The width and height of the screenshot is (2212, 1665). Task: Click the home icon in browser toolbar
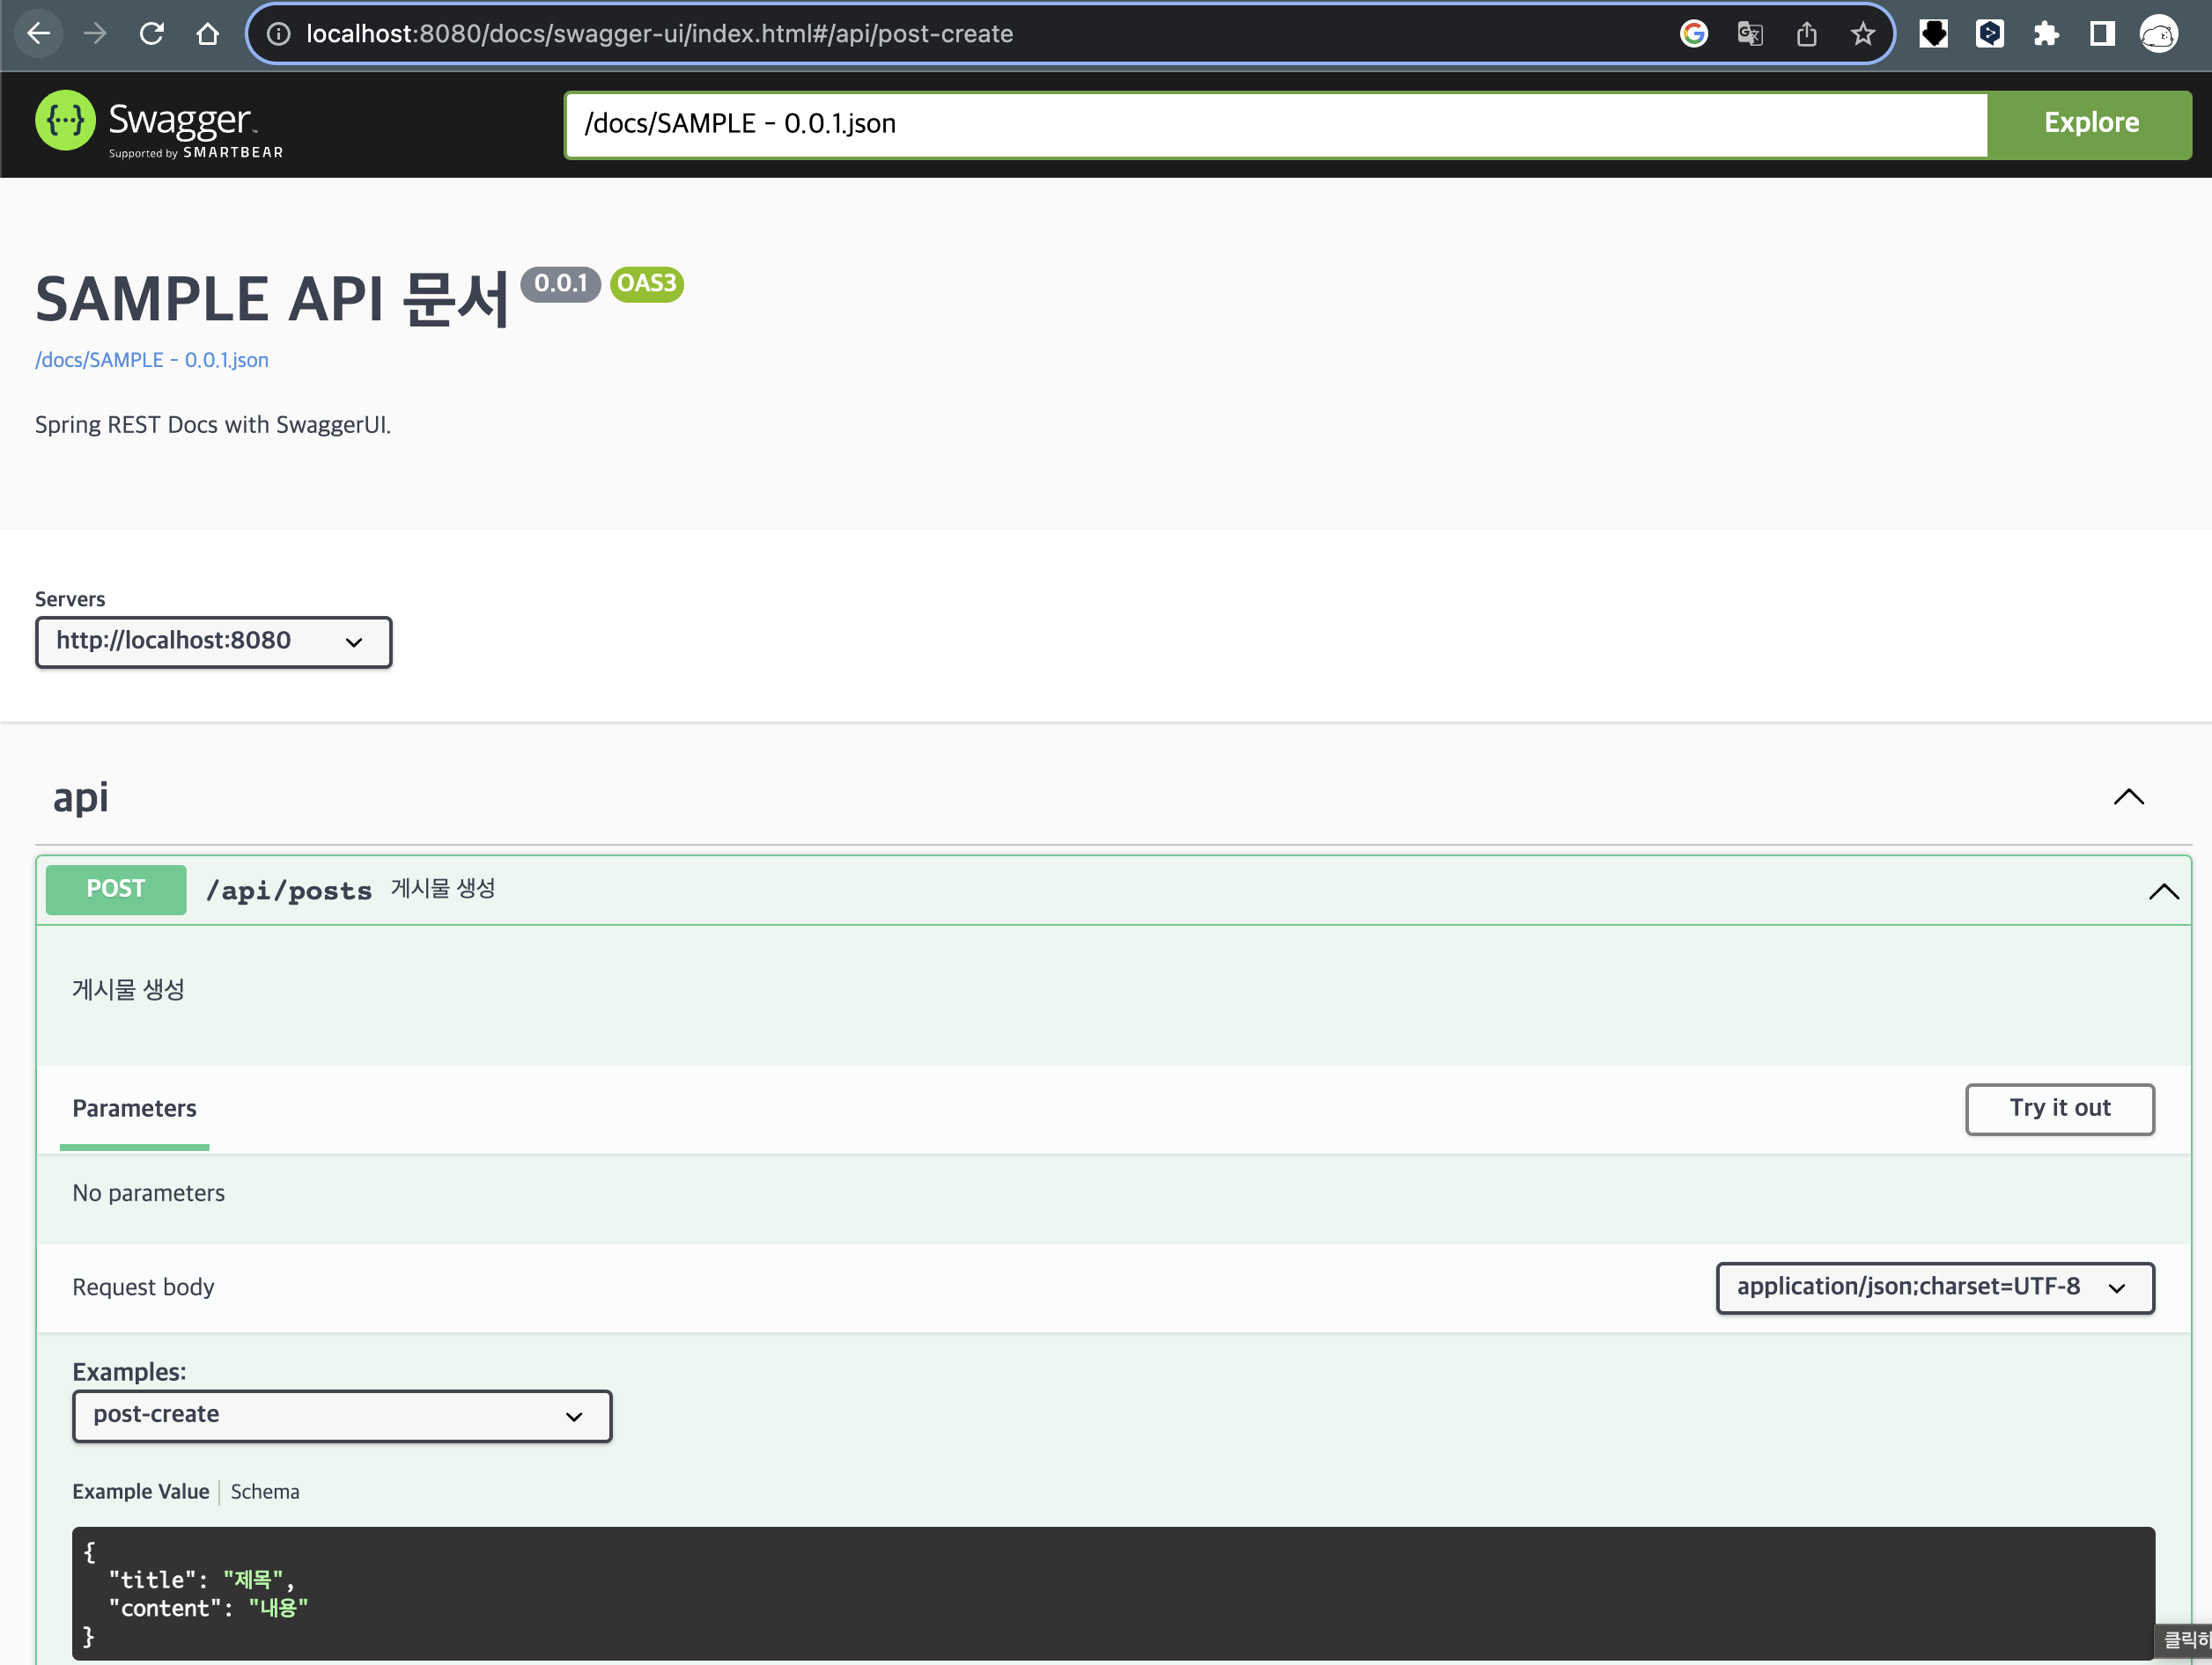(208, 34)
